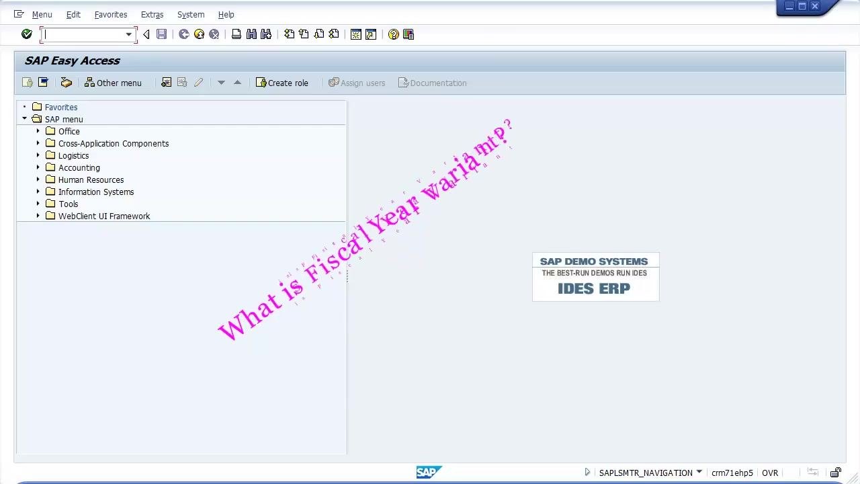860x484 pixels.
Task: Open the SAPLSMTR_NAVIGATION status dropdown
Action: pos(699,472)
